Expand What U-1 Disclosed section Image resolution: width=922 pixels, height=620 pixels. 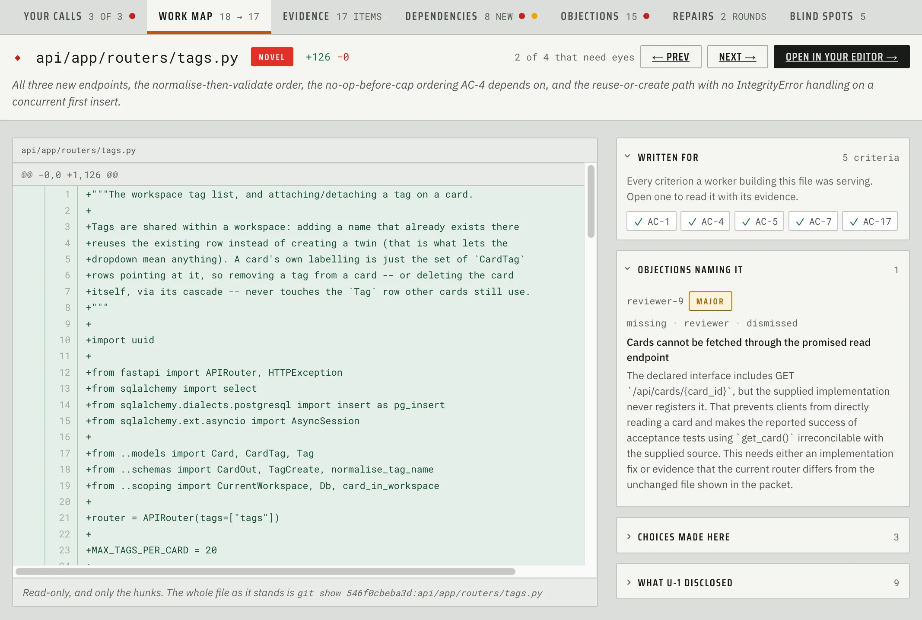coord(763,582)
